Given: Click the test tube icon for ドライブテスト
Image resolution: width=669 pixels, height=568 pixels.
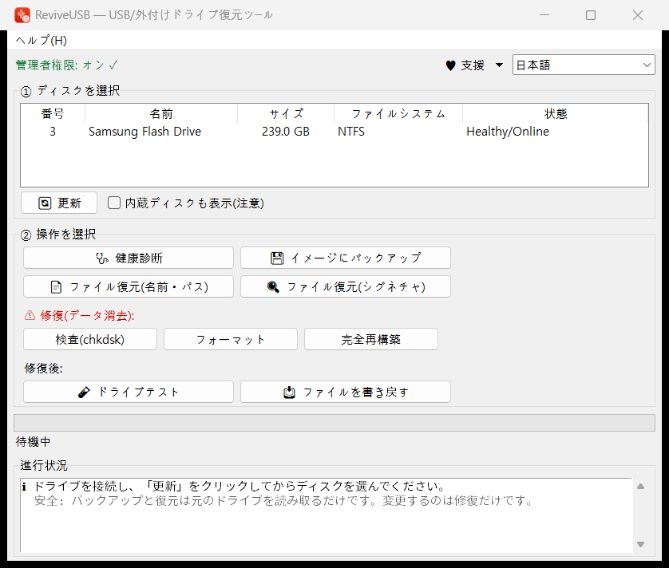Looking at the screenshot, I should click(84, 392).
